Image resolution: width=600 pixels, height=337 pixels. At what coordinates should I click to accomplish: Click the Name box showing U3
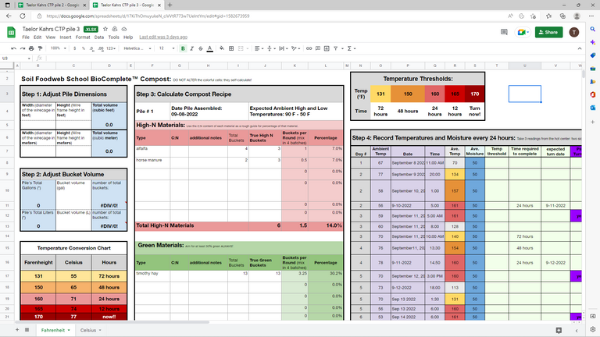pos(16,59)
